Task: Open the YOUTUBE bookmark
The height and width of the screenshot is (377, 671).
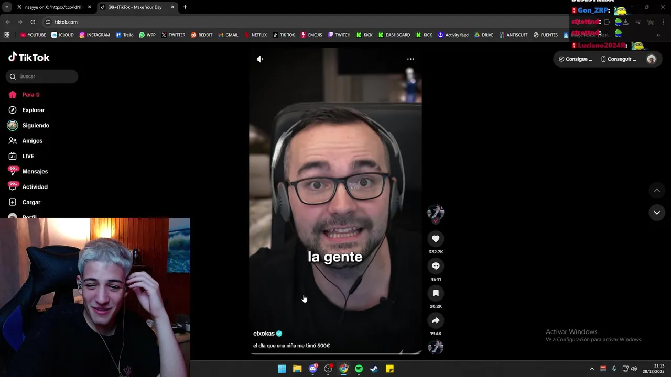Action: pos(33,35)
